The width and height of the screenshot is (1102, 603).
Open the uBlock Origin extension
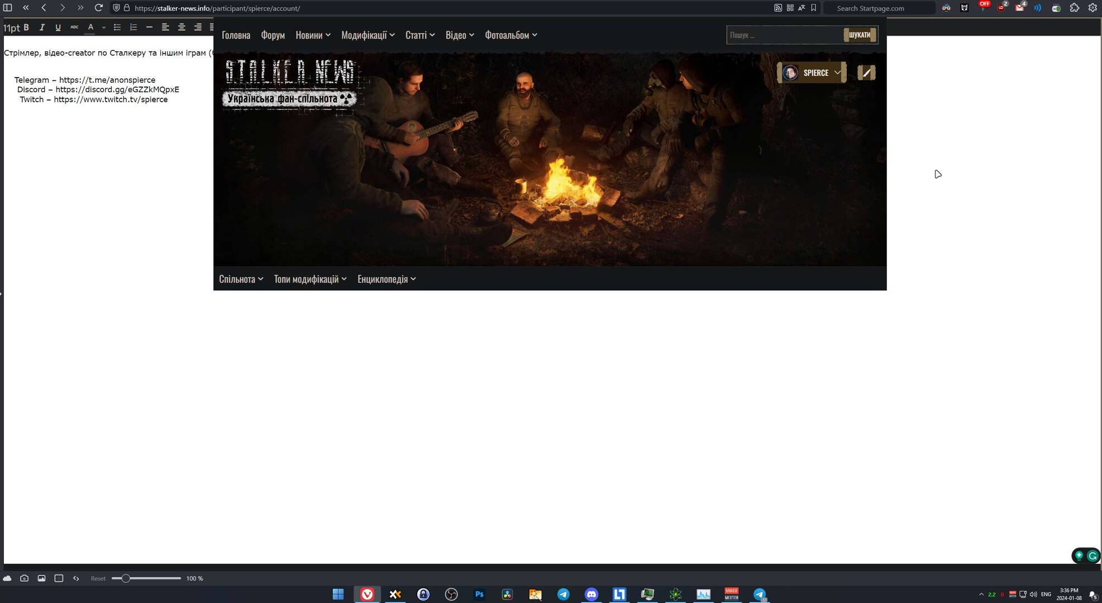[1002, 7]
